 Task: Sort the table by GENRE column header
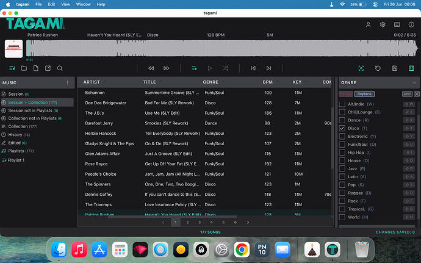tap(210, 82)
